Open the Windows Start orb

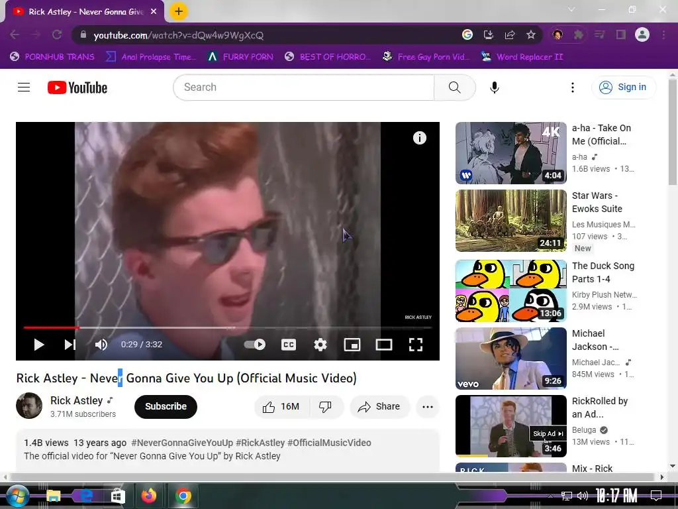pyautogui.click(x=17, y=496)
